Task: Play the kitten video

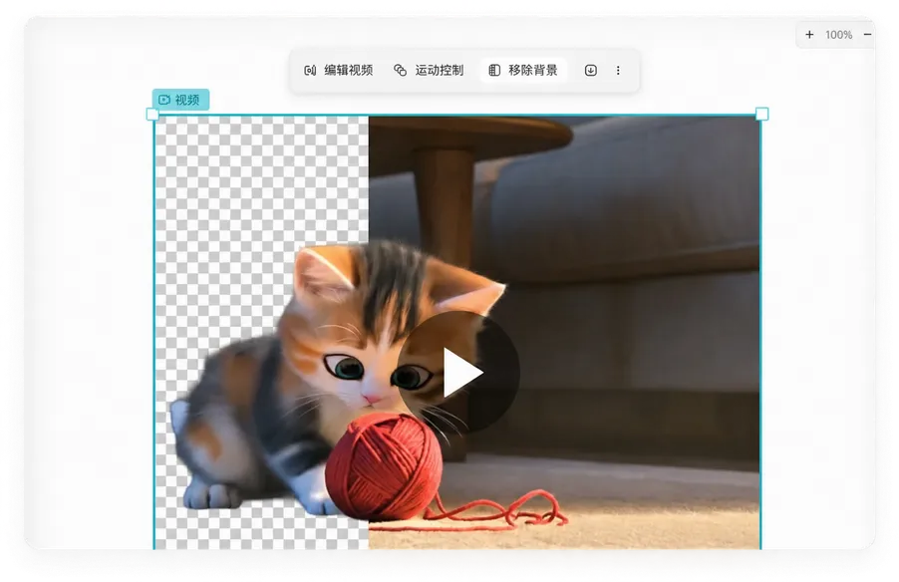Action: 458,373
